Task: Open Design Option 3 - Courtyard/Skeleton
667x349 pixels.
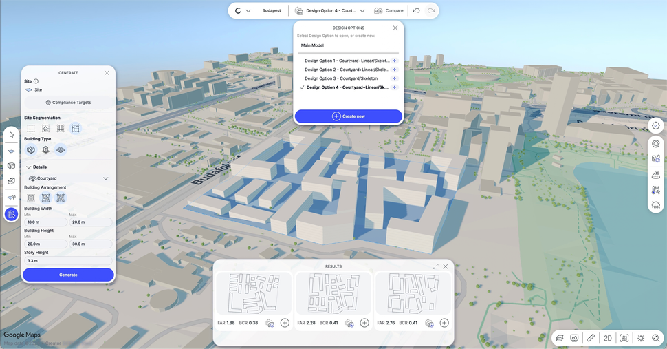Action: tap(341, 78)
